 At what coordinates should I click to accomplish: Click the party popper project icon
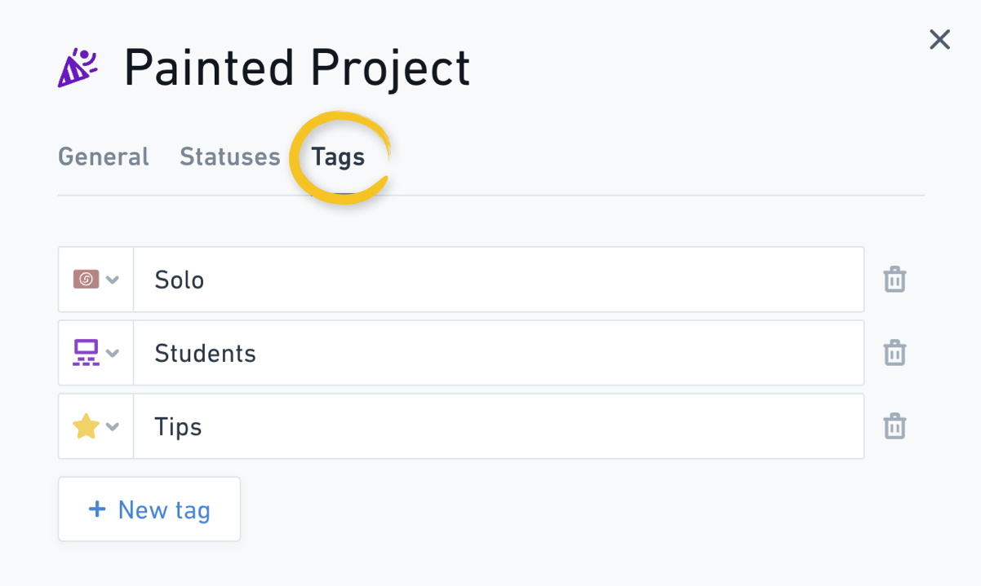[x=78, y=68]
